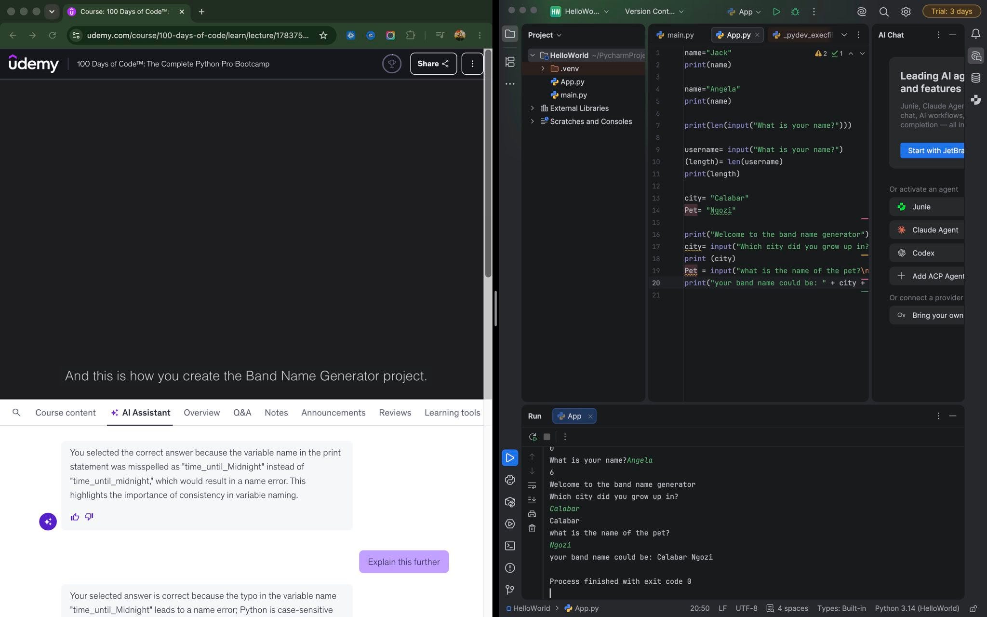The image size is (987, 617).
Task: Change Python 3.14 (HelloWorld) interpreter in status bar
Action: [x=917, y=608]
